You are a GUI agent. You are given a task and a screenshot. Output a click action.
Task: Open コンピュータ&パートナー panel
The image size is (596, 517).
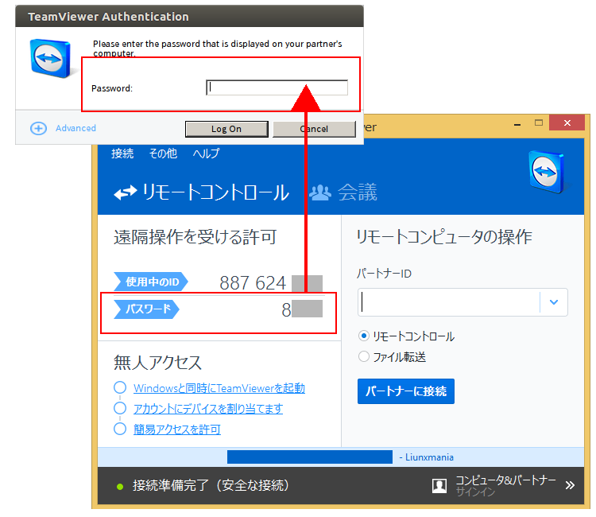click(505, 480)
